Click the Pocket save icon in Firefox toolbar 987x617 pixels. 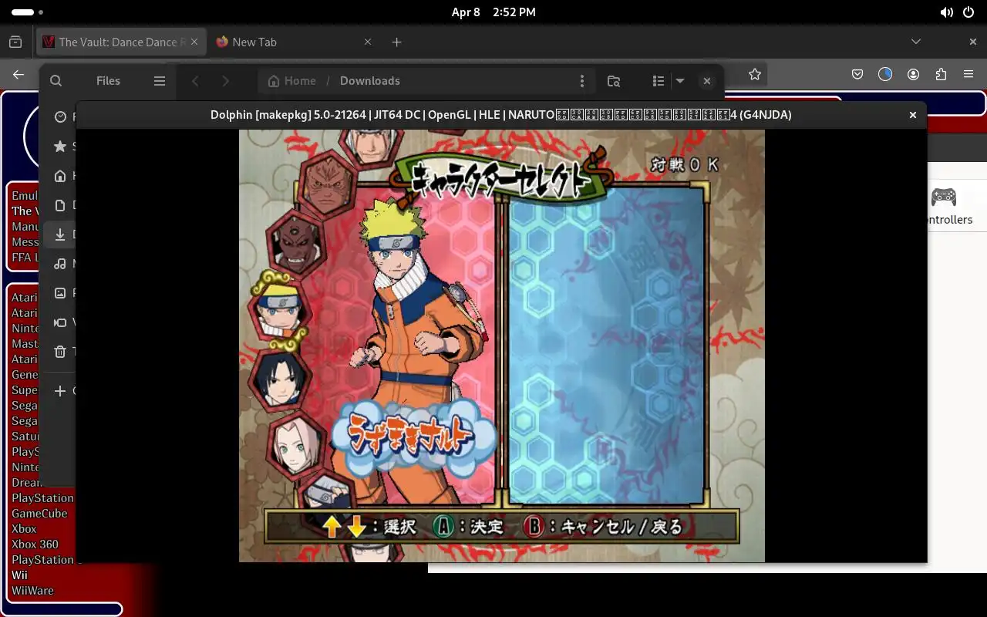coord(857,74)
